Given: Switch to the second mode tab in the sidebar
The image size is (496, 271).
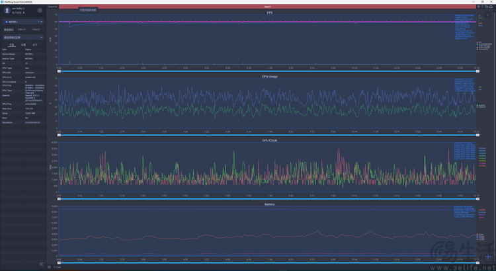Looking at the screenshot, I should tap(22, 30).
